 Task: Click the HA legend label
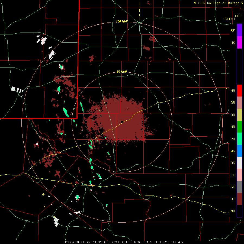tap(233, 91)
